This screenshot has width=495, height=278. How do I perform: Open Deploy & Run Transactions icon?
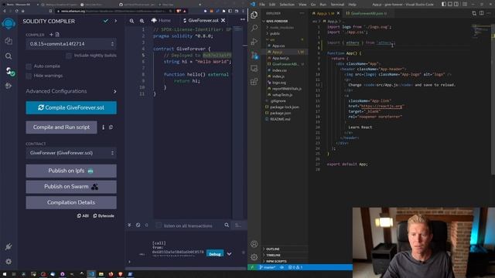9,86
